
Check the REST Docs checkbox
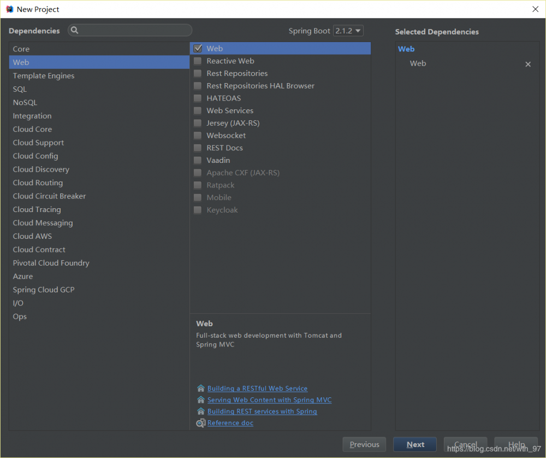pyautogui.click(x=198, y=148)
